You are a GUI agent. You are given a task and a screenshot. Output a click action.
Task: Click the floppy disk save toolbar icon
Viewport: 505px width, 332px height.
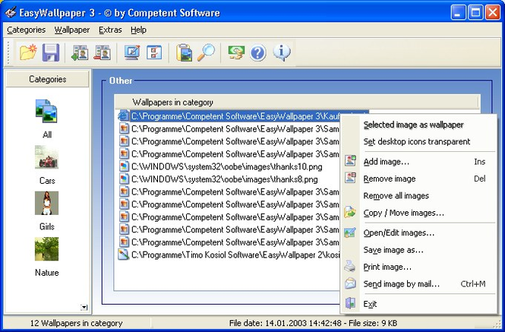tap(51, 52)
